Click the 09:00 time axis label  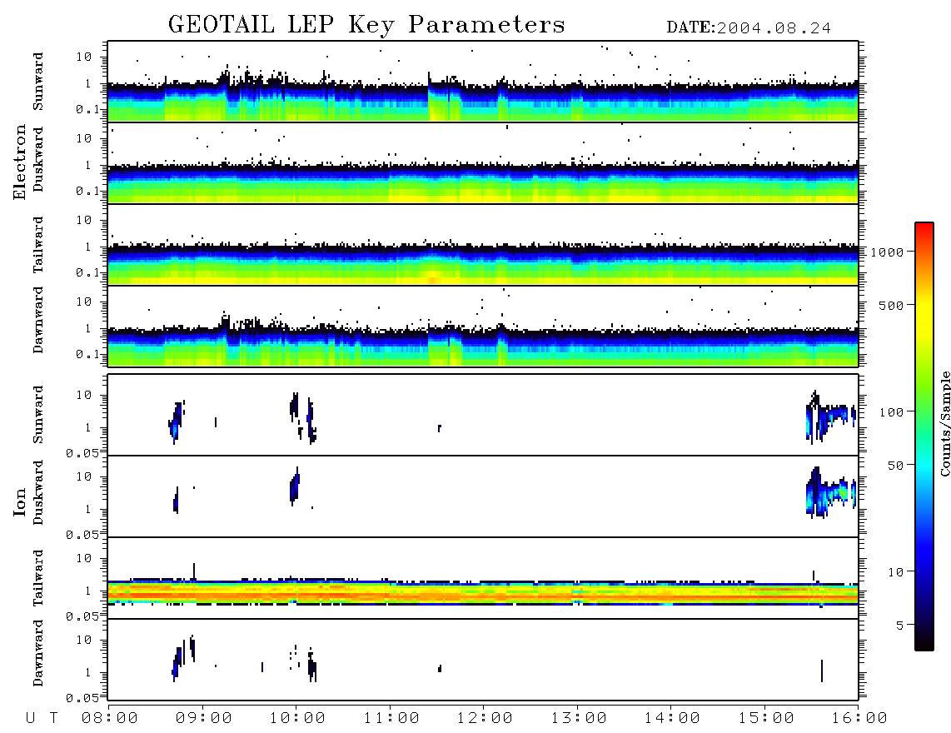point(204,718)
